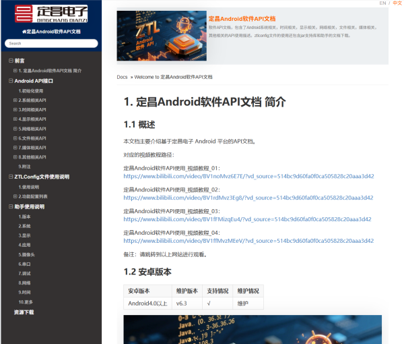
Task: Focus the Search input field
Action: pos(51,43)
